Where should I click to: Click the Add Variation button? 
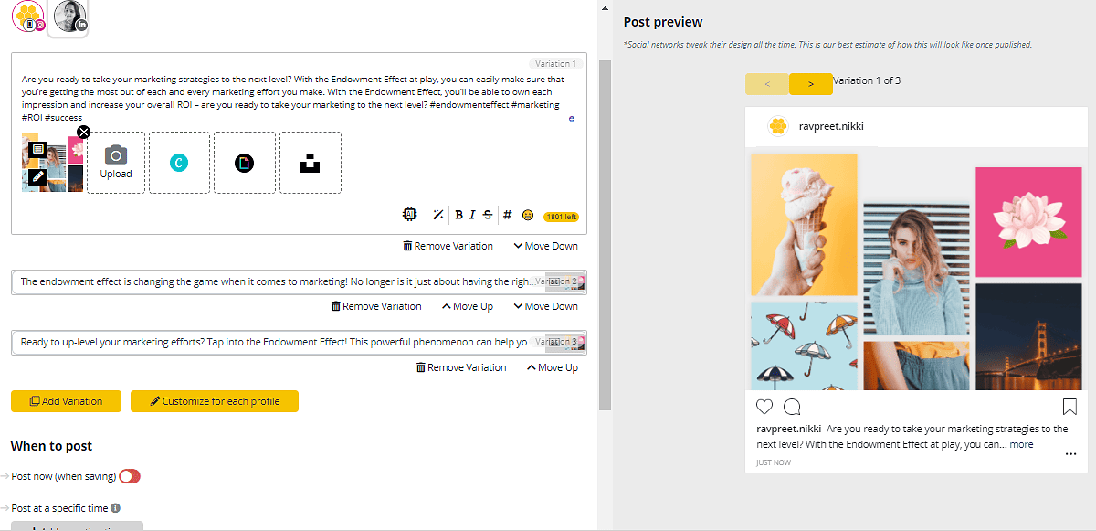(x=65, y=400)
